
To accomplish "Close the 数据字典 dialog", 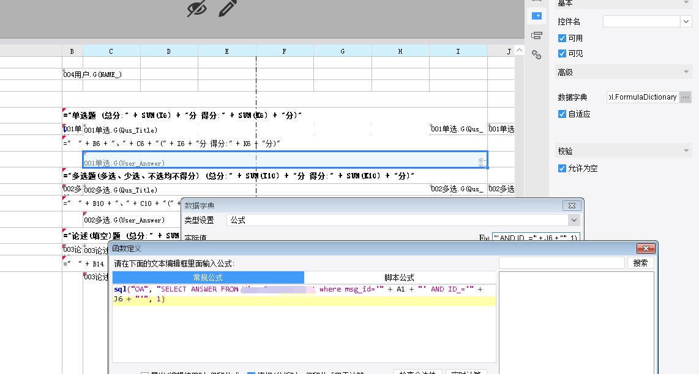I will pos(572,206).
